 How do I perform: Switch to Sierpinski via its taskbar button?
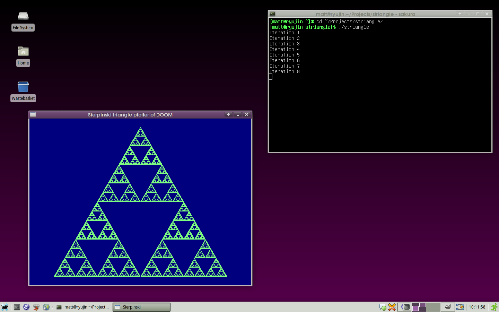(141, 307)
